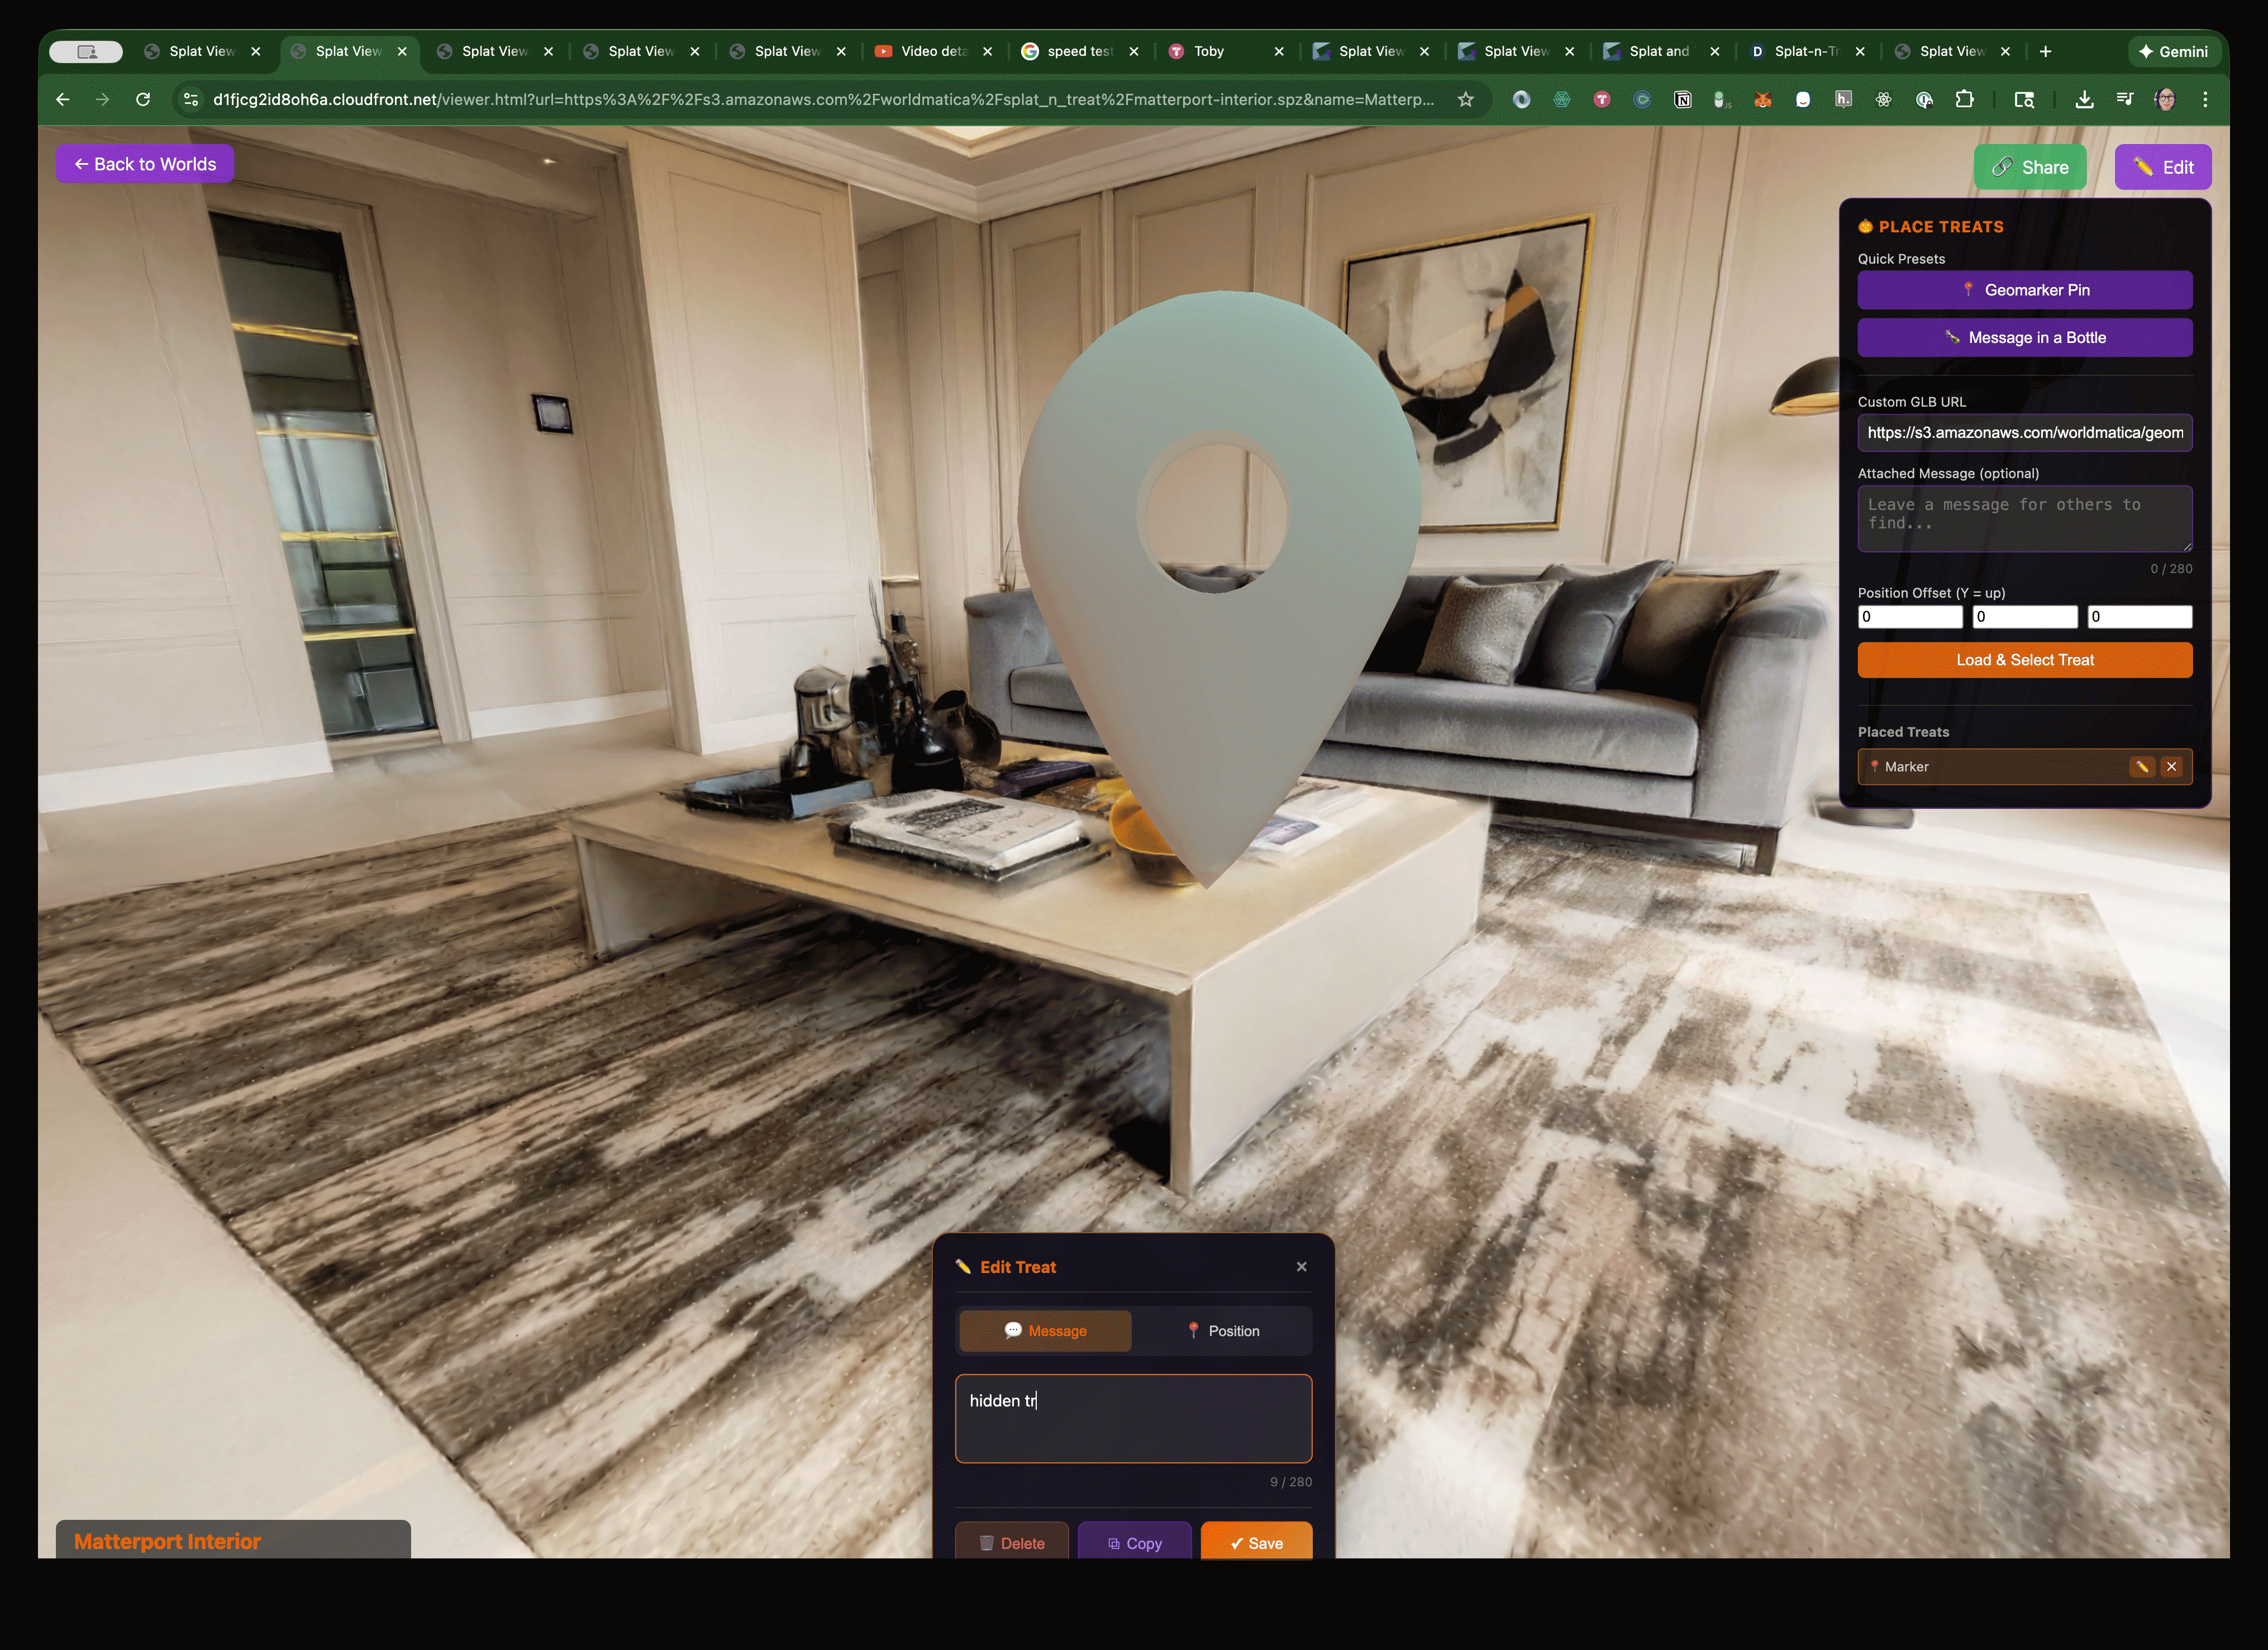Close the Edit Treat dialog
Image resolution: width=2268 pixels, height=1650 pixels.
point(1301,1267)
